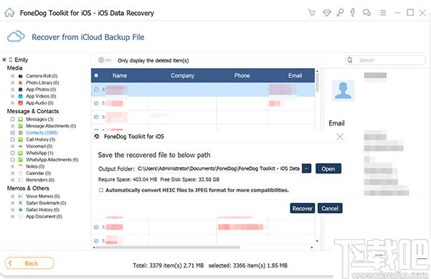The image size is (431, 279).
Task: Select Contacts (3366) in the sidebar
Action: point(42,133)
